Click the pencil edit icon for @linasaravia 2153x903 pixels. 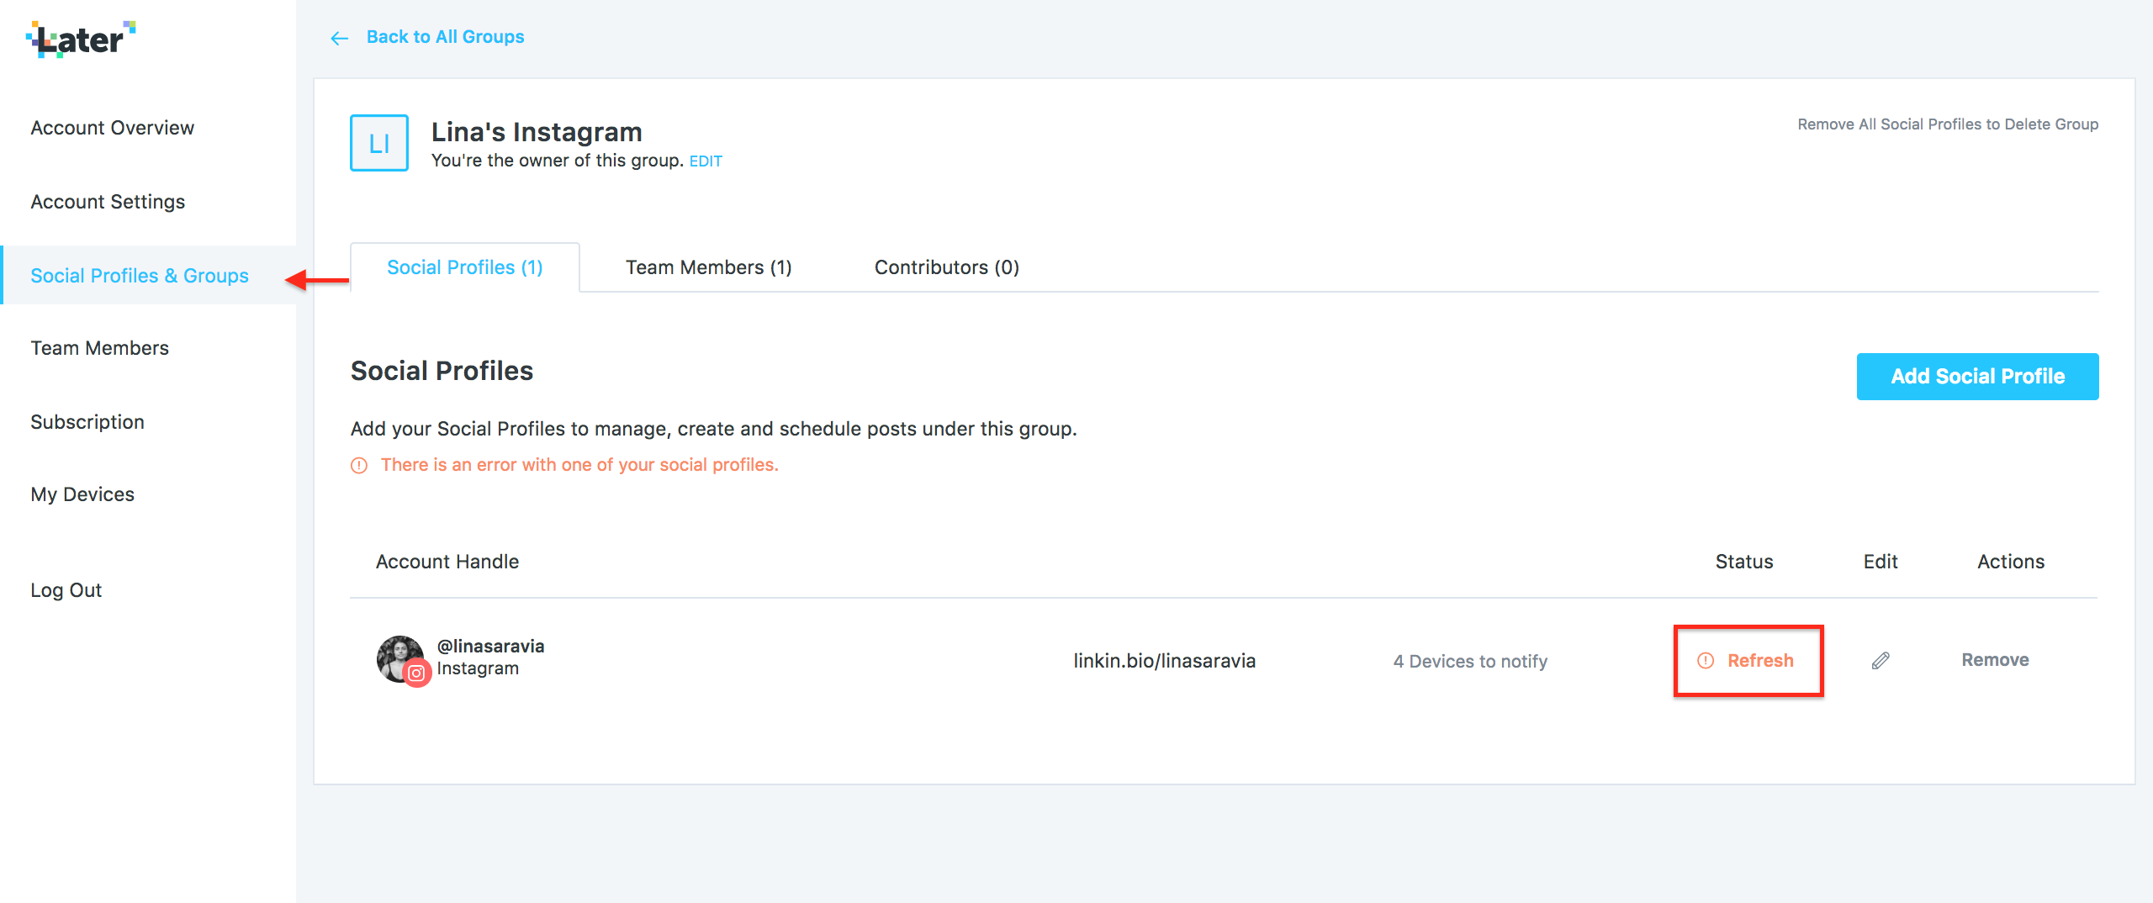(1881, 661)
